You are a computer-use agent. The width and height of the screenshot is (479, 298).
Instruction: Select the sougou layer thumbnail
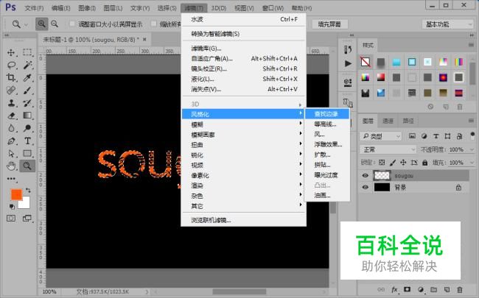point(382,176)
